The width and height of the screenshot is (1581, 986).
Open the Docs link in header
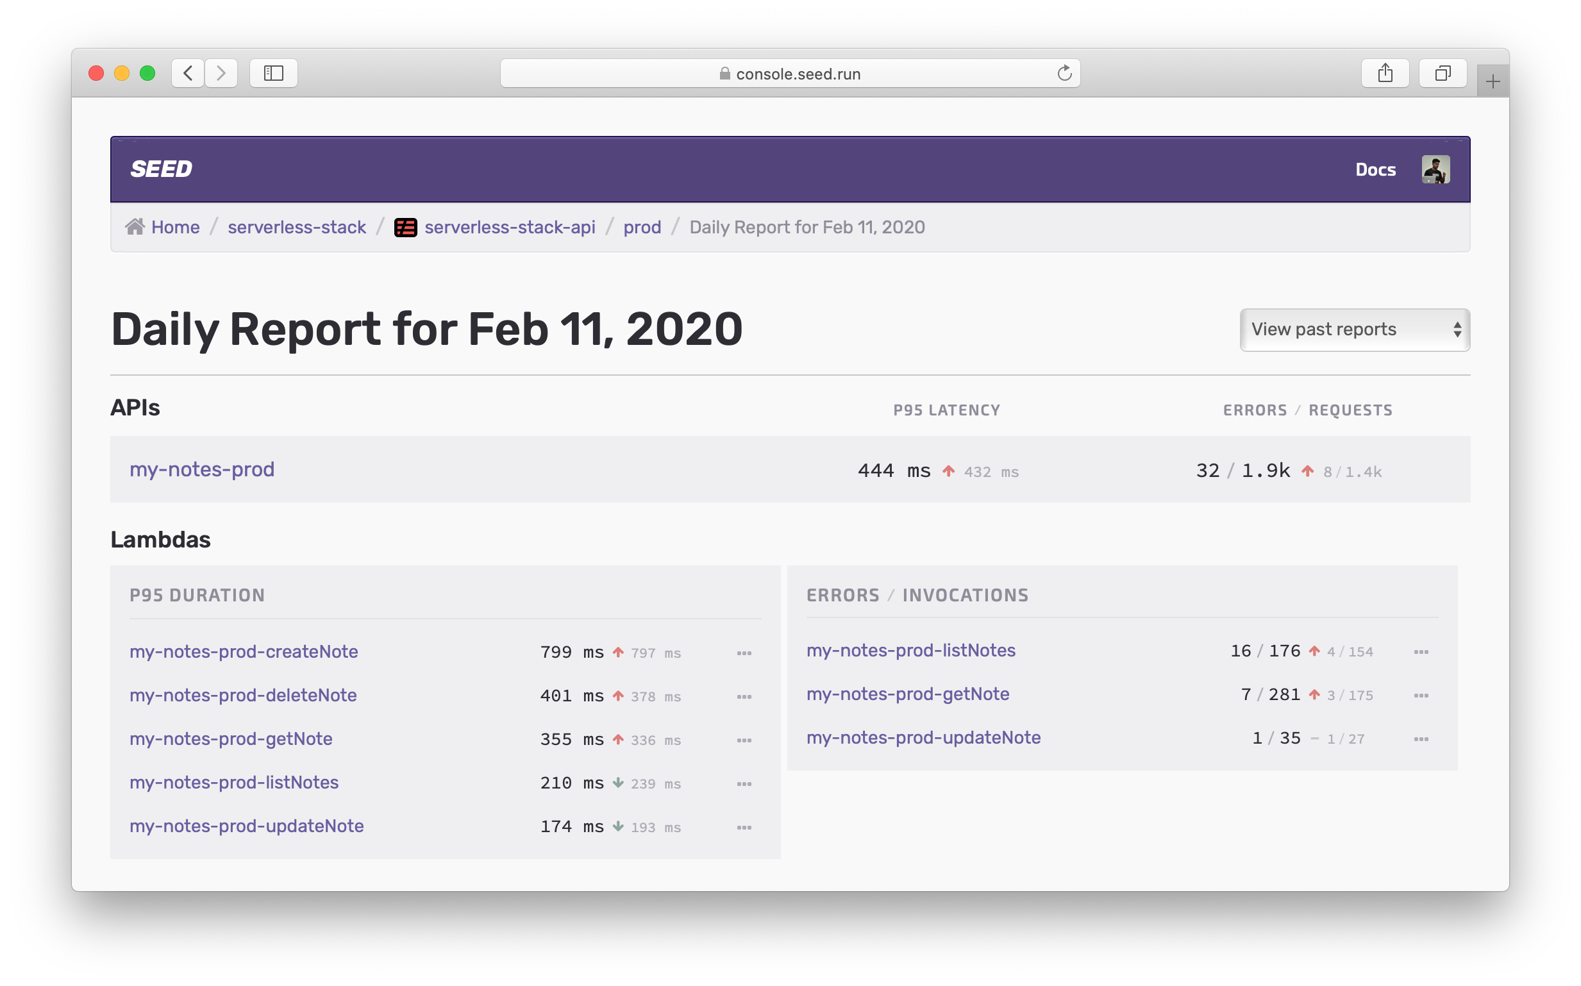coord(1375,169)
